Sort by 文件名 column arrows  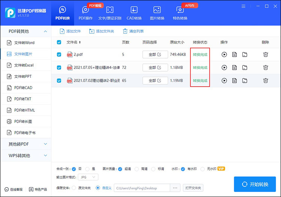tap(80, 42)
